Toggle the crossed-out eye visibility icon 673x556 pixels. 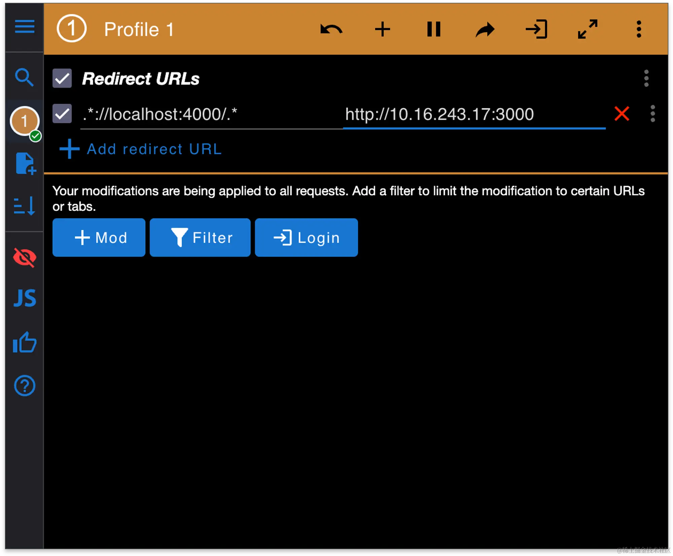tap(25, 258)
